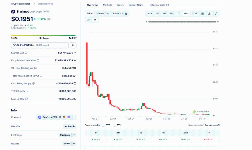
Task: Click the 7d 95.2% change cell
Action: 141,139
